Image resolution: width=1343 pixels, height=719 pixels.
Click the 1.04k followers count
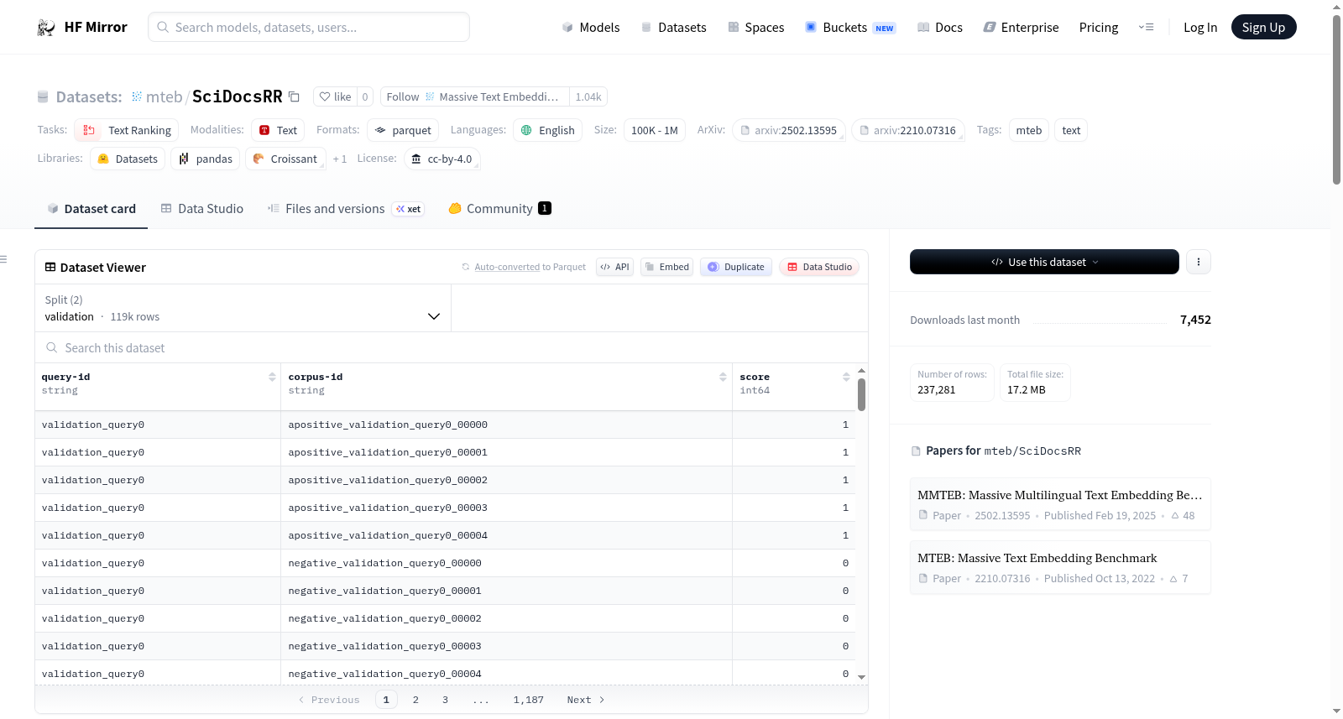[588, 96]
